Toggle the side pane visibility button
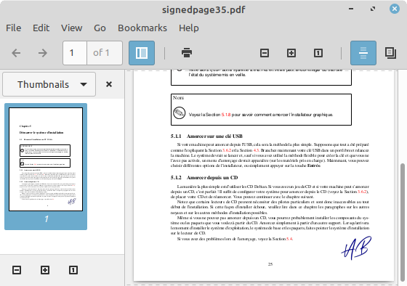This screenshot has width=407, height=286. pos(142,53)
